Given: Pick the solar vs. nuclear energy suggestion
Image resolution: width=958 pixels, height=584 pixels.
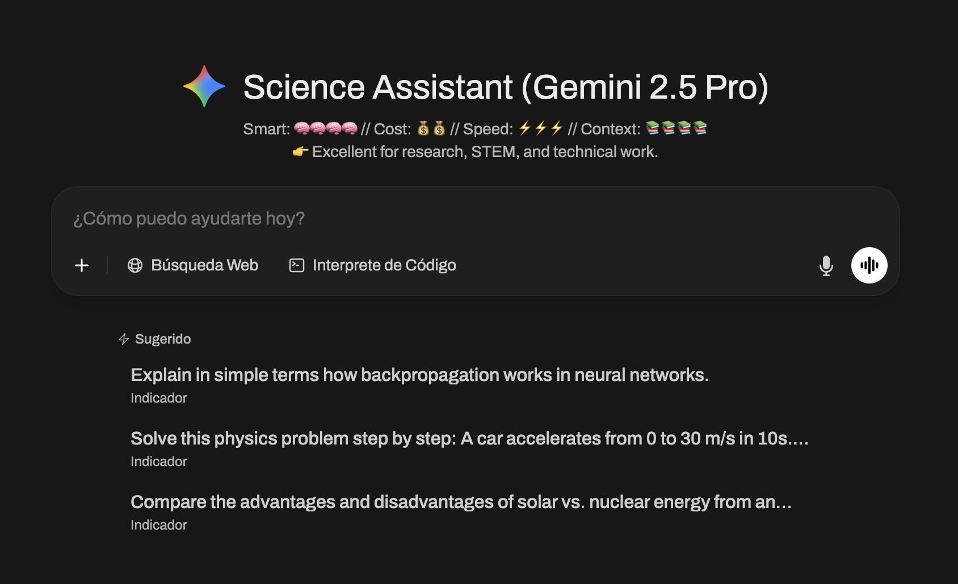Looking at the screenshot, I should 461,502.
